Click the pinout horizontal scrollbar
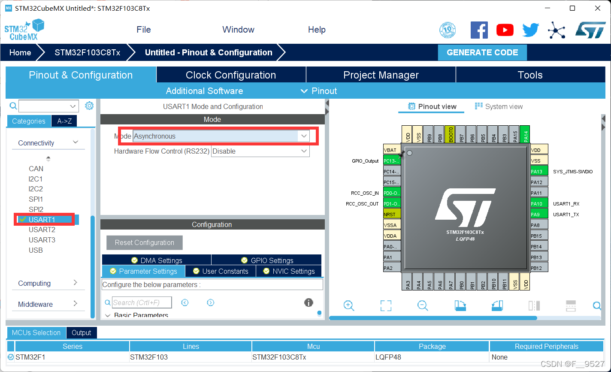Image resolution: width=611 pixels, height=372 pixels. 433,318
